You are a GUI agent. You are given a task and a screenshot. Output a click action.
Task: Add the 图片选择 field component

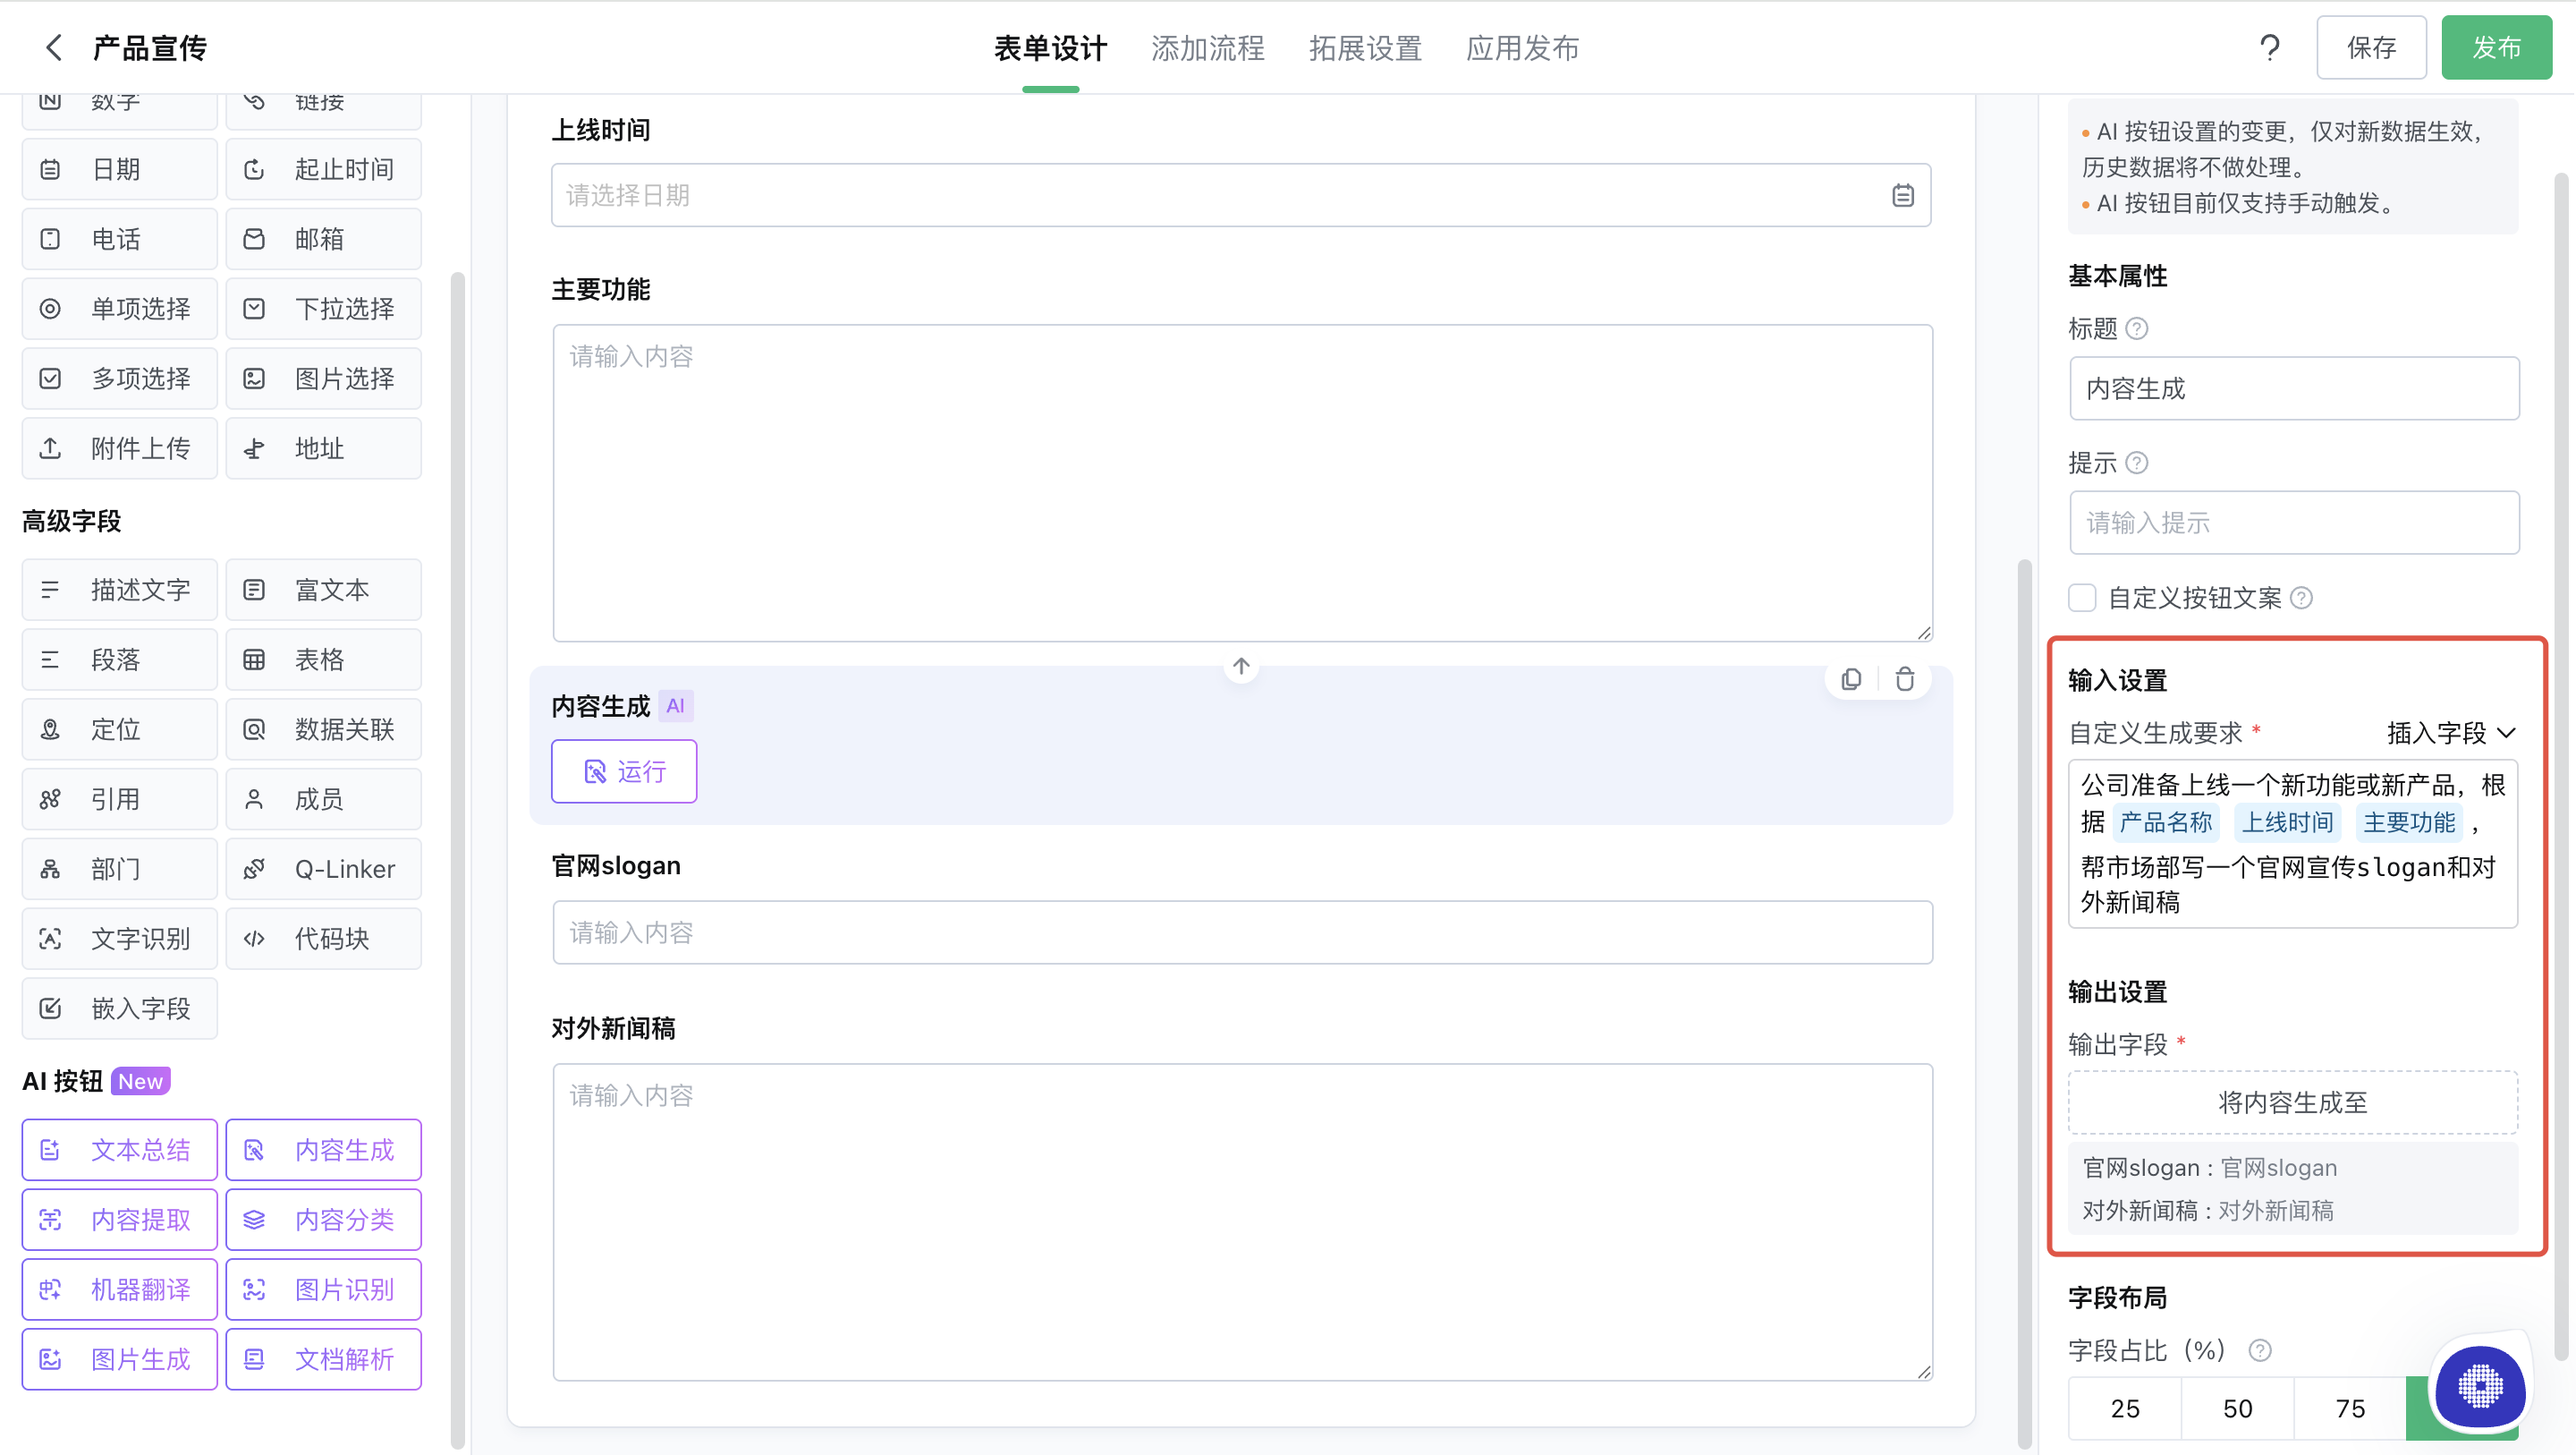(323, 379)
